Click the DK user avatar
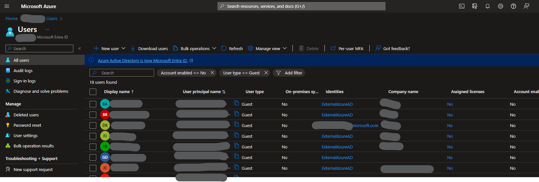Viewport: 539px width, 182px height. tap(105, 125)
